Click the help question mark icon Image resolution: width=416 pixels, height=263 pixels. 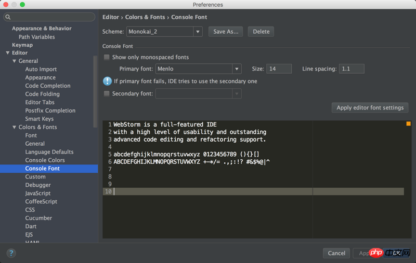(x=11, y=253)
